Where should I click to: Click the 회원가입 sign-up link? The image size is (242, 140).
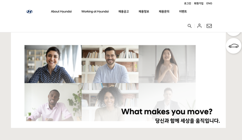pyautogui.click(x=199, y=3)
